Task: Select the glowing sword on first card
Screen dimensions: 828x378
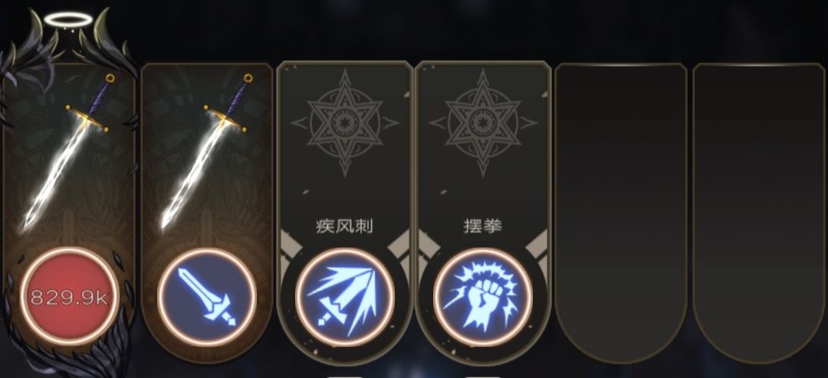Action: tap(65, 153)
